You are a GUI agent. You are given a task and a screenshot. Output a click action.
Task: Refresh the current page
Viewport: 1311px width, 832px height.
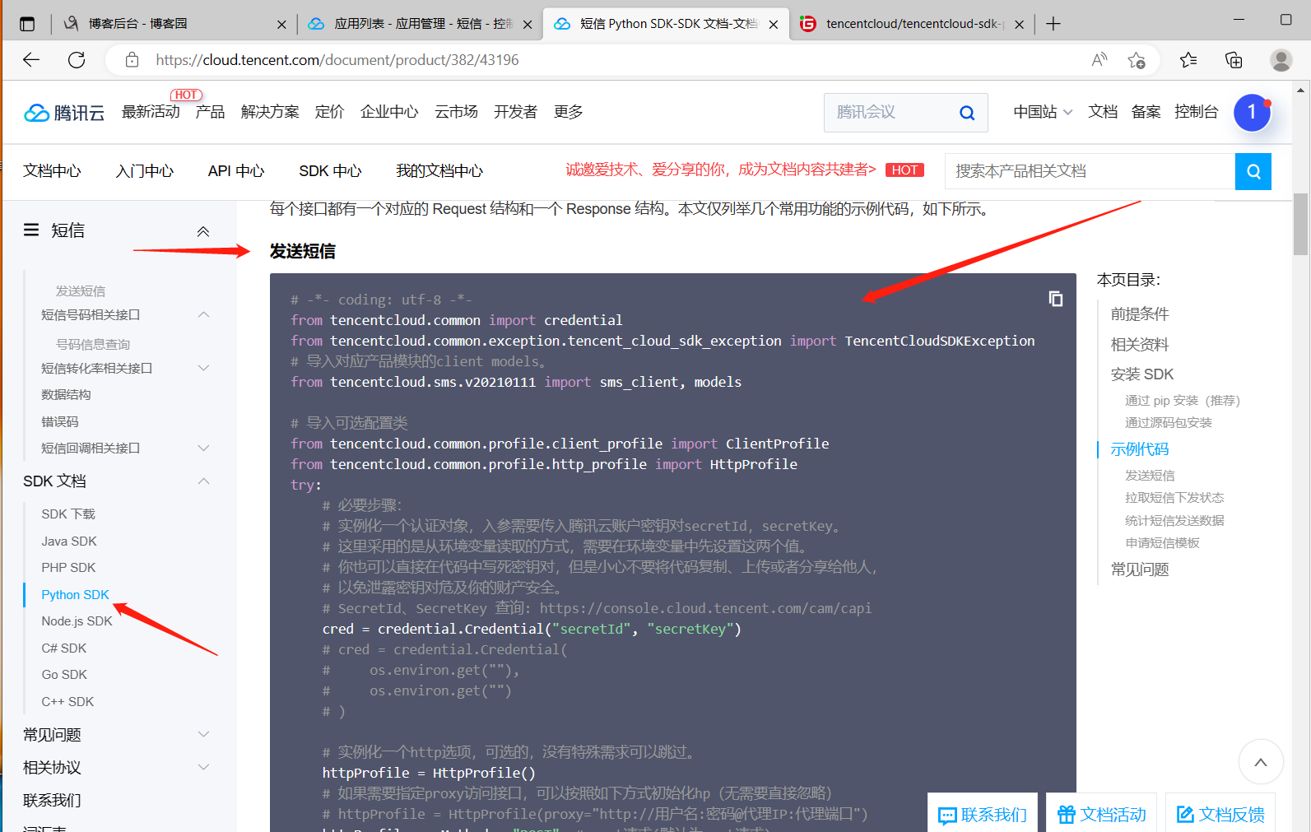tap(77, 60)
